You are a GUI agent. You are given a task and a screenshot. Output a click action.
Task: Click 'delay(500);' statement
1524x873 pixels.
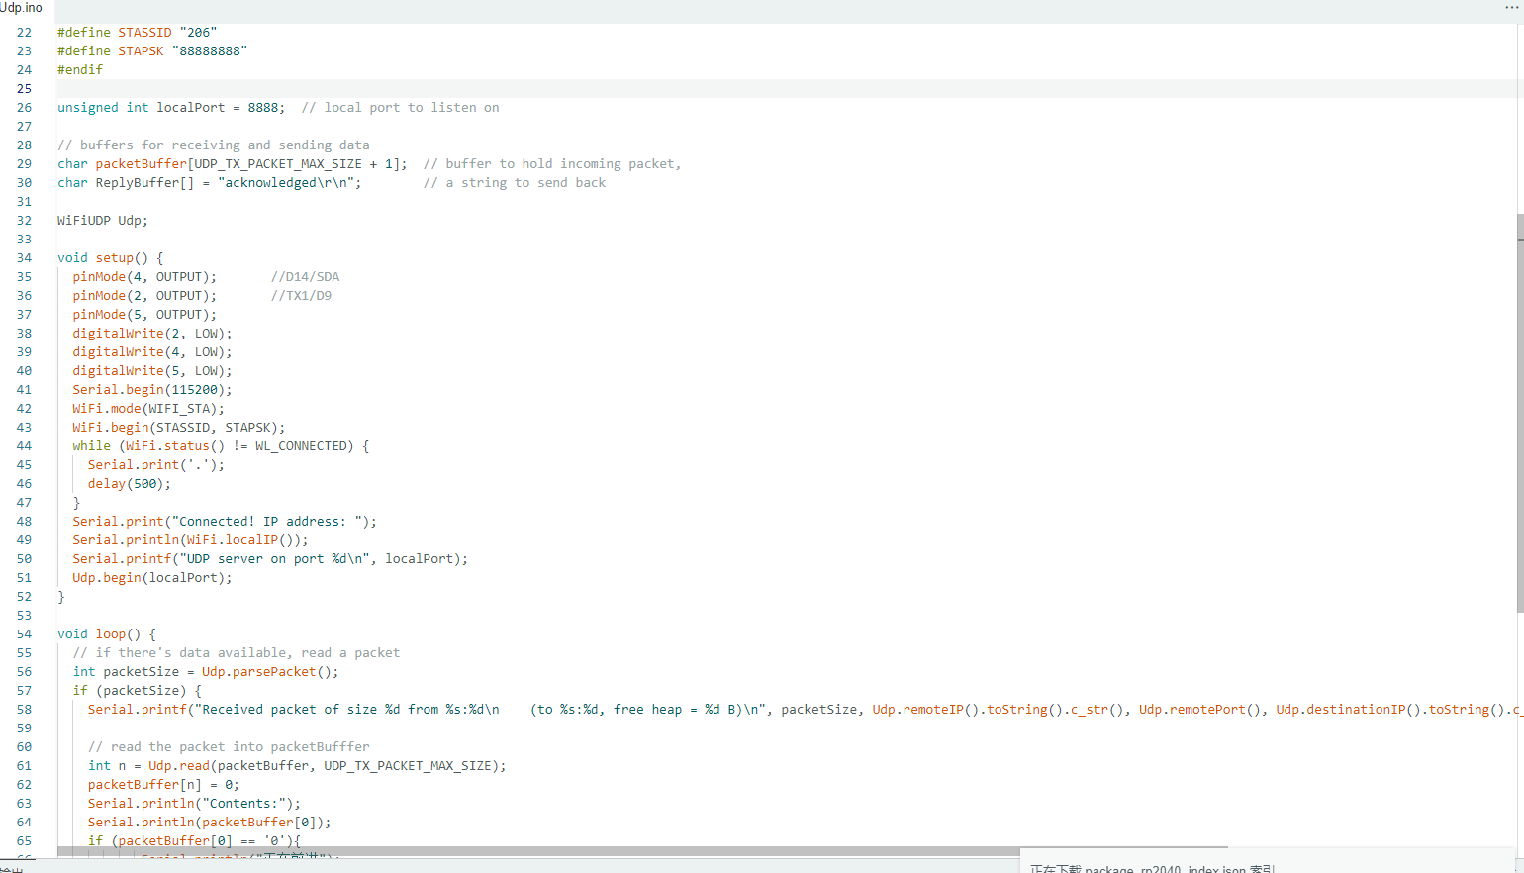pos(130,484)
